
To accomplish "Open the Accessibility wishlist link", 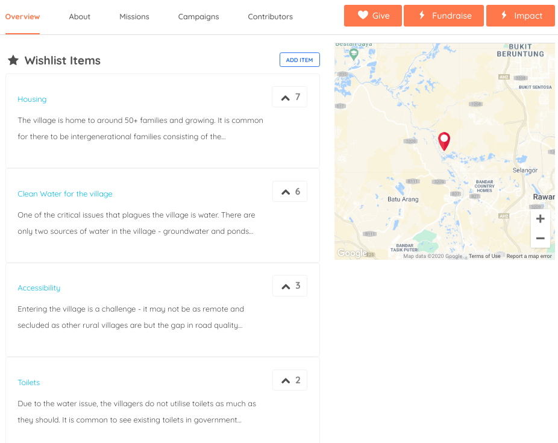I will point(39,288).
